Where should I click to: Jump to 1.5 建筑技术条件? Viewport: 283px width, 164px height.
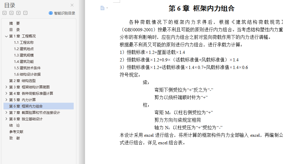pyautogui.click(x=27, y=68)
